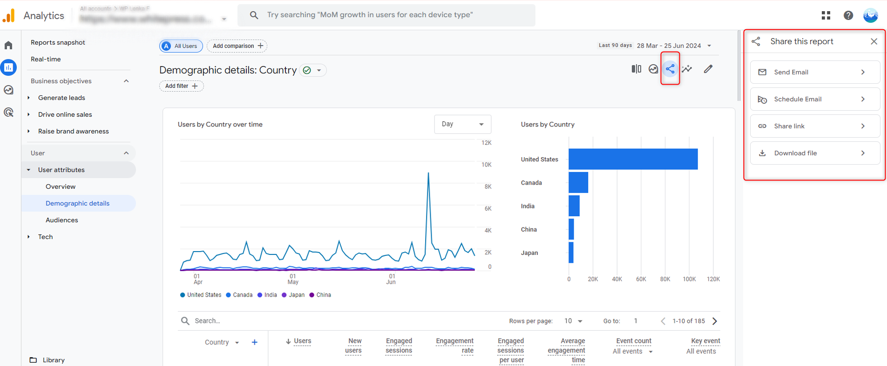
Task: Toggle United States series in chart legend
Action: [201, 295]
